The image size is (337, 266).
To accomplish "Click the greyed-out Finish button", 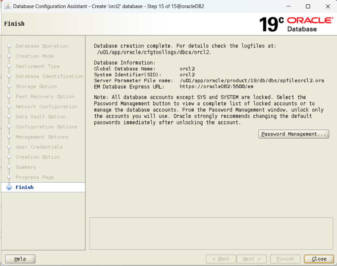I will [285, 259].
